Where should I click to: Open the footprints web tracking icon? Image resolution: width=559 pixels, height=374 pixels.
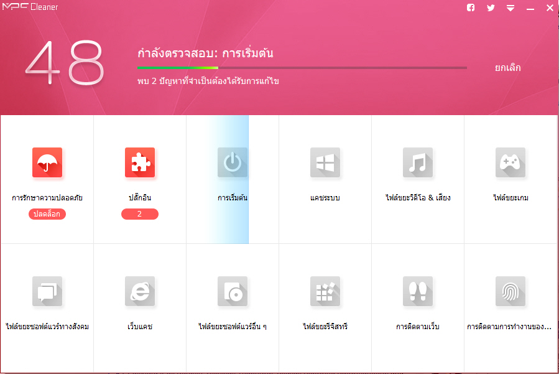(x=418, y=291)
